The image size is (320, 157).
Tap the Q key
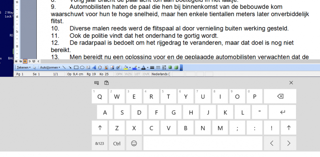tap(100, 96)
